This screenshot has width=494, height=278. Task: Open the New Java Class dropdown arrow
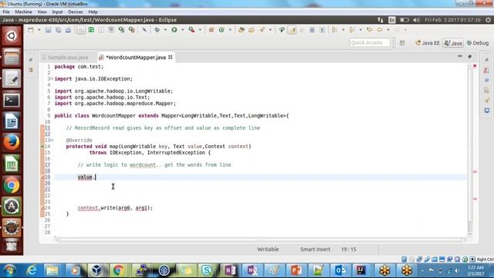tap(230, 30)
